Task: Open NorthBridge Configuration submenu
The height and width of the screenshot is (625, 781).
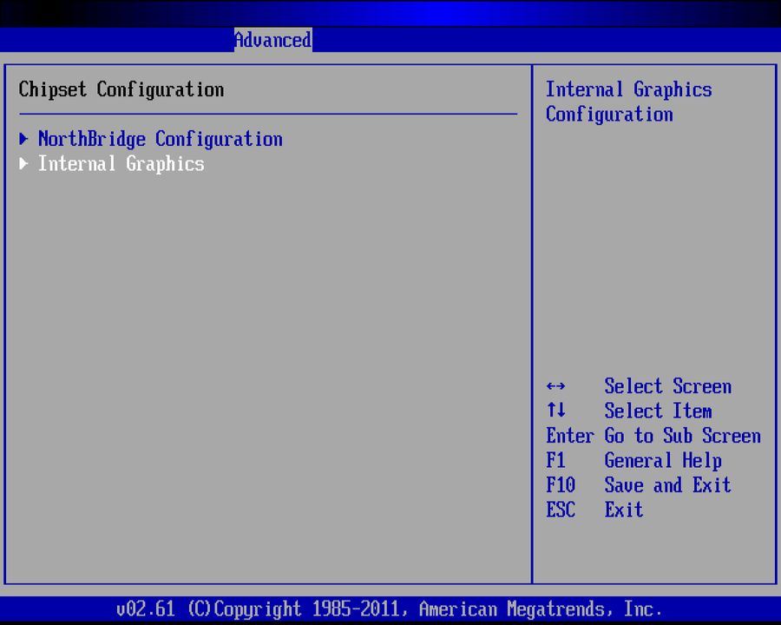Action: (x=161, y=139)
